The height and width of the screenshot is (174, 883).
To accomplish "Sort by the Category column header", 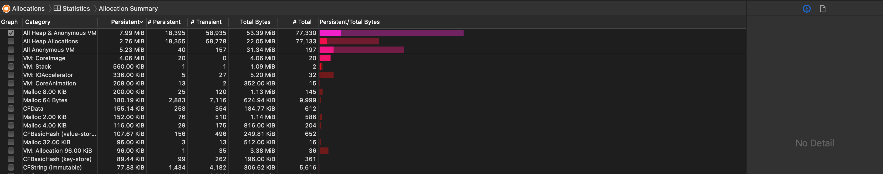I will point(38,22).
